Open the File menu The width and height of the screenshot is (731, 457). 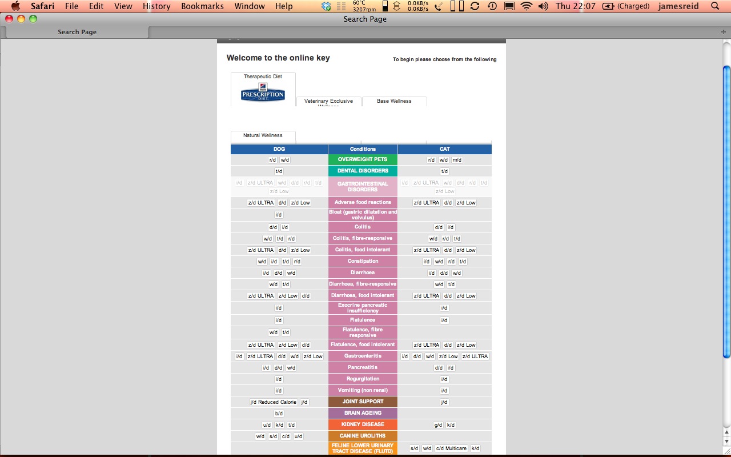pyautogui.click(x=71, y=6)
